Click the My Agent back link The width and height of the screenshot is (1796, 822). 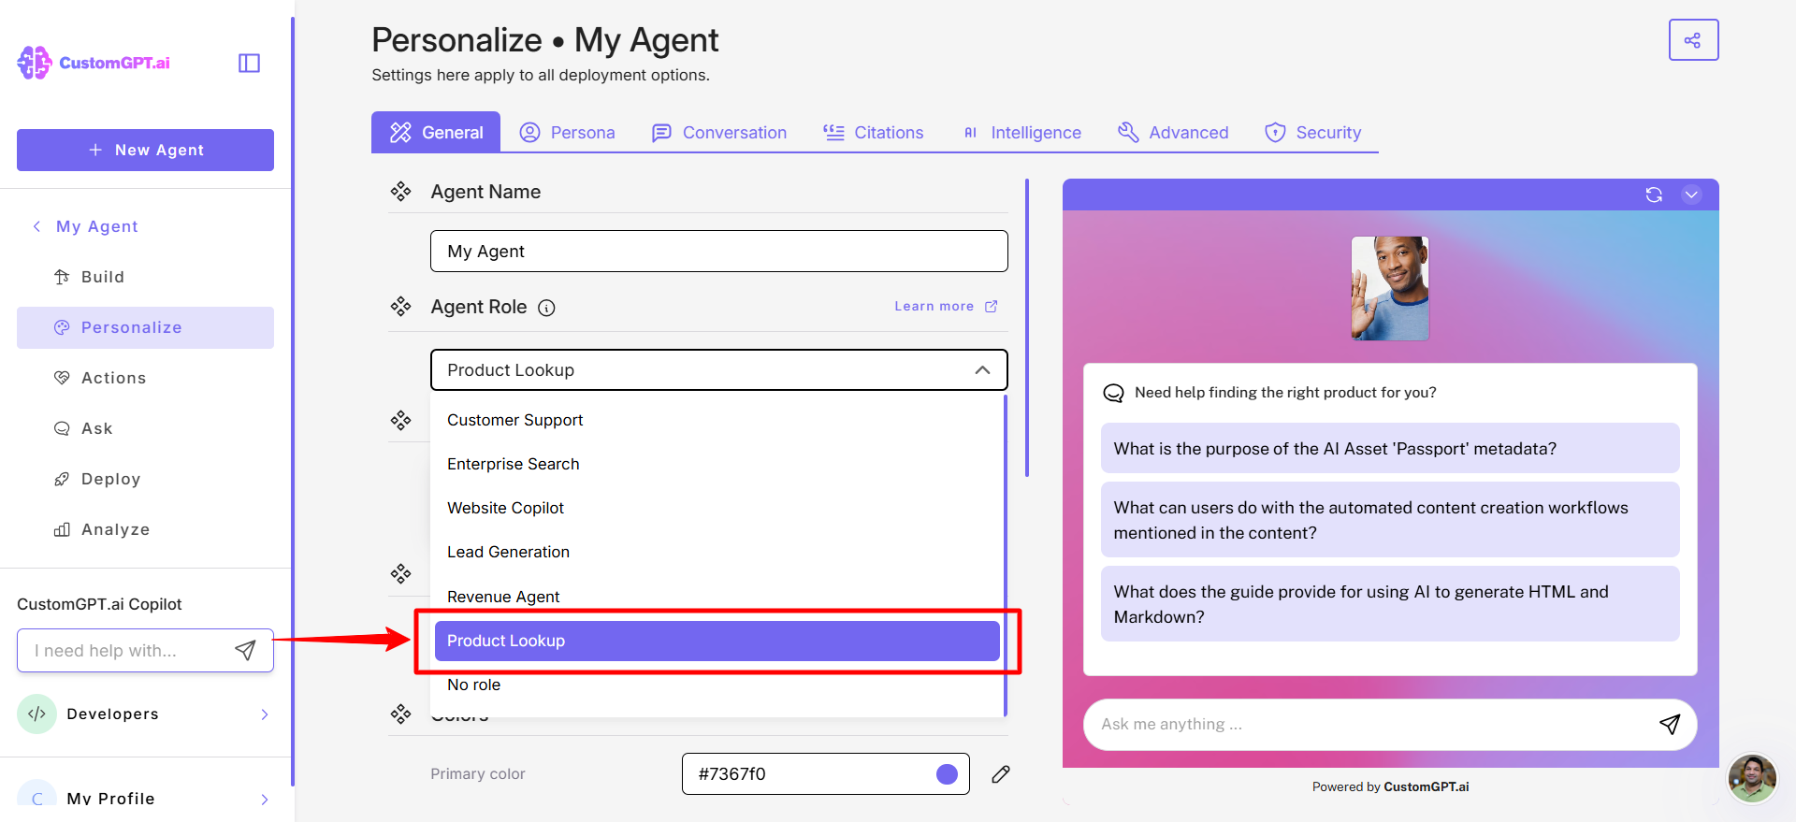[x=96, y=226]
